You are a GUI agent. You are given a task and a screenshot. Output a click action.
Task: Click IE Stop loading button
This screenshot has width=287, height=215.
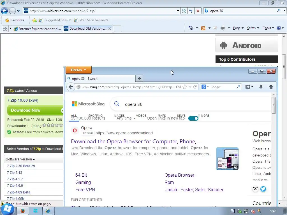pos(198,11)
